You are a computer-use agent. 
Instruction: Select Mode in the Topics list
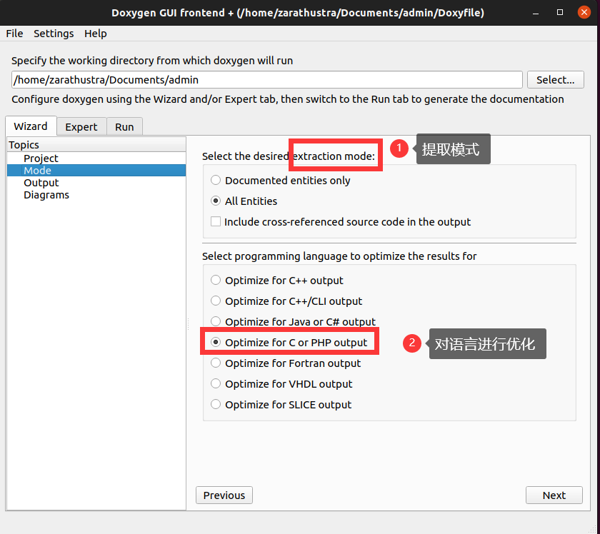click(96, 171)
